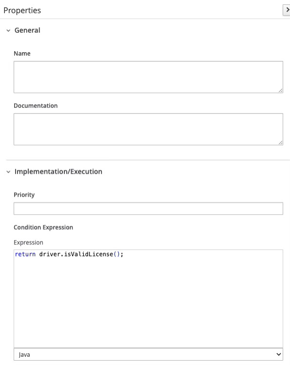Click into the Name text area
290x365 pixels.
tap(148, 77)
